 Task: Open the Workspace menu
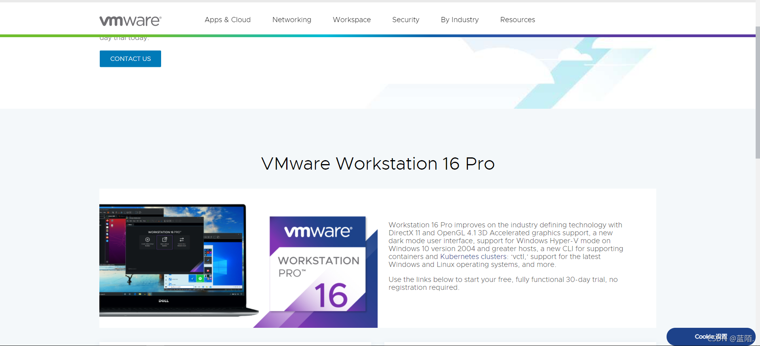click(352, 20)
